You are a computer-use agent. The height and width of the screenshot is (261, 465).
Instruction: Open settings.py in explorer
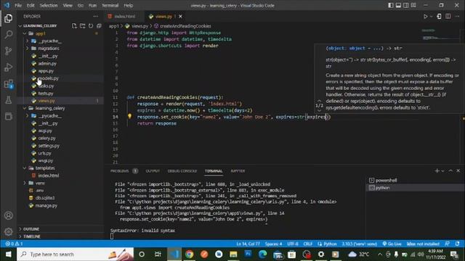[49, 146]
